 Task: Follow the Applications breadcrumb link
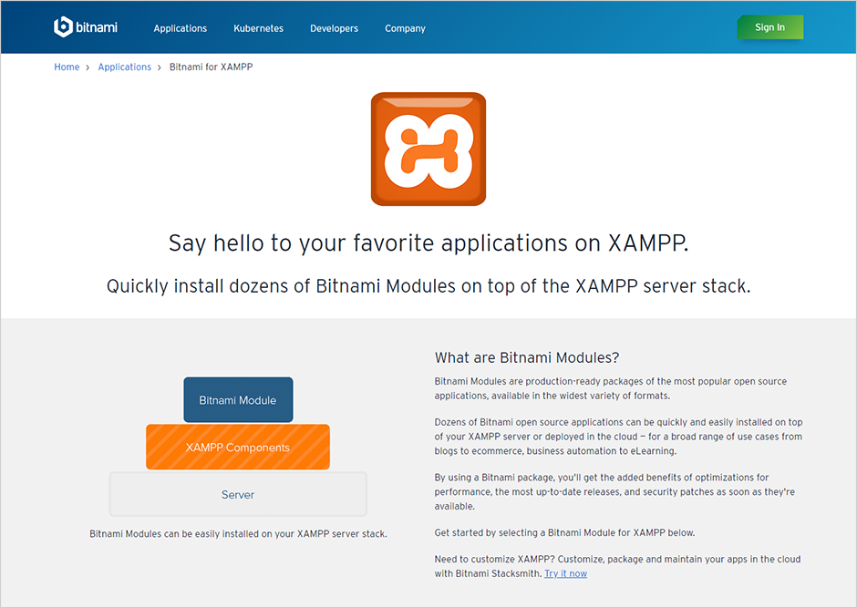coord(124,67)
